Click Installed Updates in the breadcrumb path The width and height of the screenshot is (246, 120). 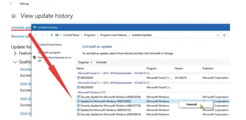(x=142, y=35)
